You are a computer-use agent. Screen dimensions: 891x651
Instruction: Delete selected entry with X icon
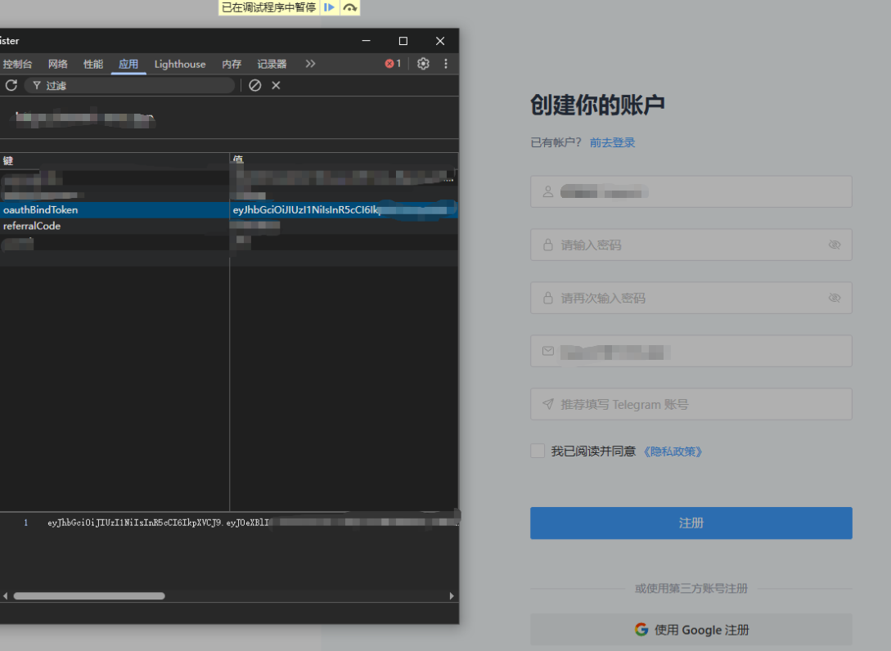(x=276, y=85)
